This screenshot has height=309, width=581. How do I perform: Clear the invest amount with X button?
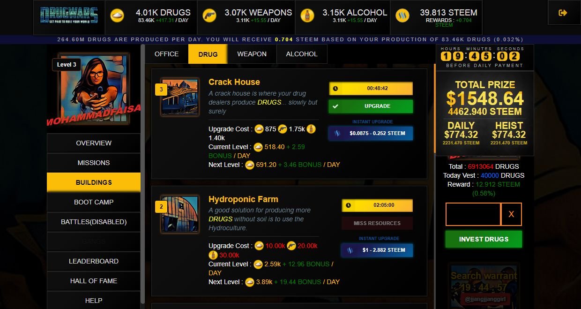512,214
